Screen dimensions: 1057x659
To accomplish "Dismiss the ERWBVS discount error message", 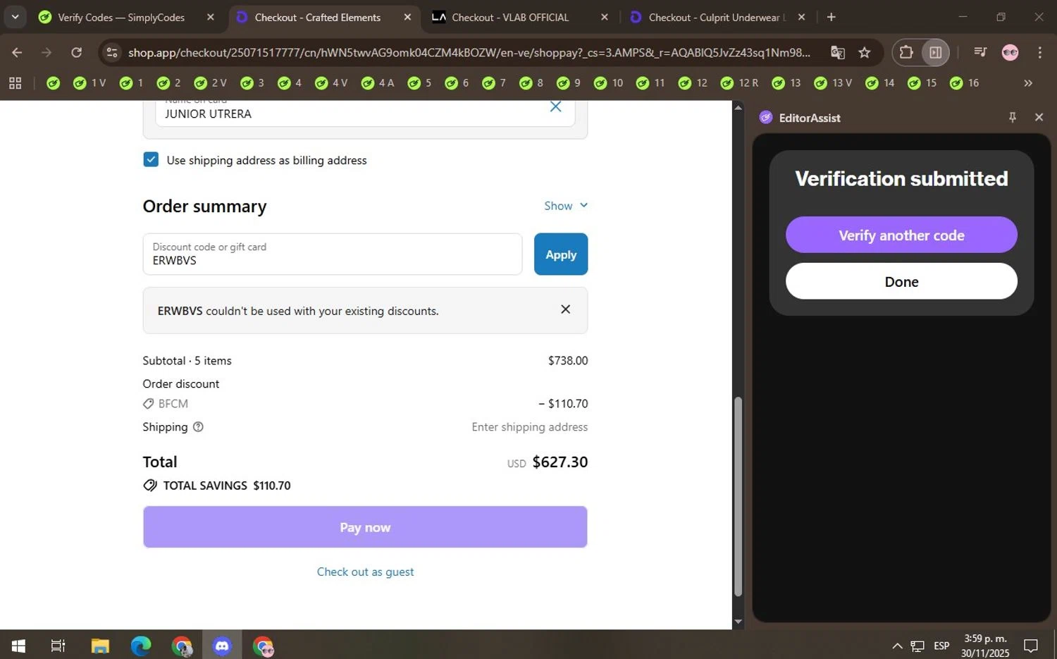I will [x=565, y=309].
